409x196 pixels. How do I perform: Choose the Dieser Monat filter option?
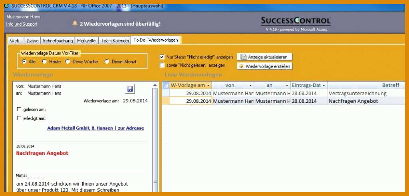106,62
